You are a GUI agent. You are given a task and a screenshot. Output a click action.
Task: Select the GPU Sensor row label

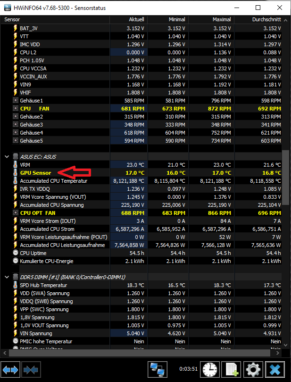pyautogui.click(x=35, y=173)
